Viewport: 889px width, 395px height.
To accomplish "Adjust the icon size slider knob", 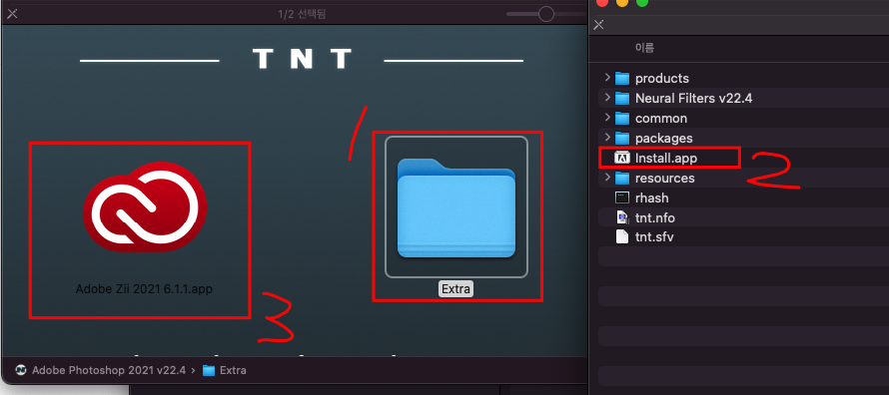I will click(546, 14).
